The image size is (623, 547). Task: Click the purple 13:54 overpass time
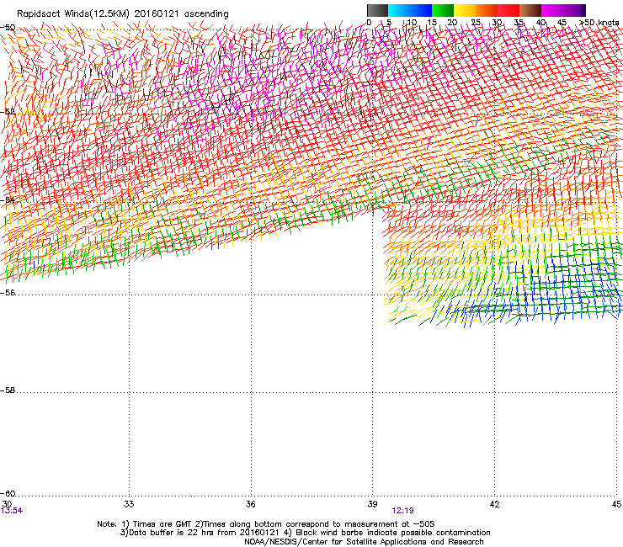coord(12,511)
